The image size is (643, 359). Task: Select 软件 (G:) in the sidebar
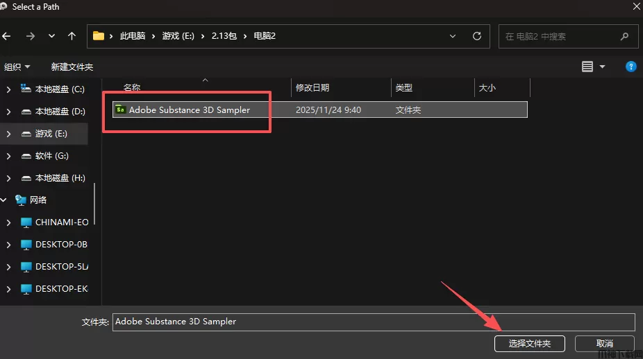click(x=51, y=155)
